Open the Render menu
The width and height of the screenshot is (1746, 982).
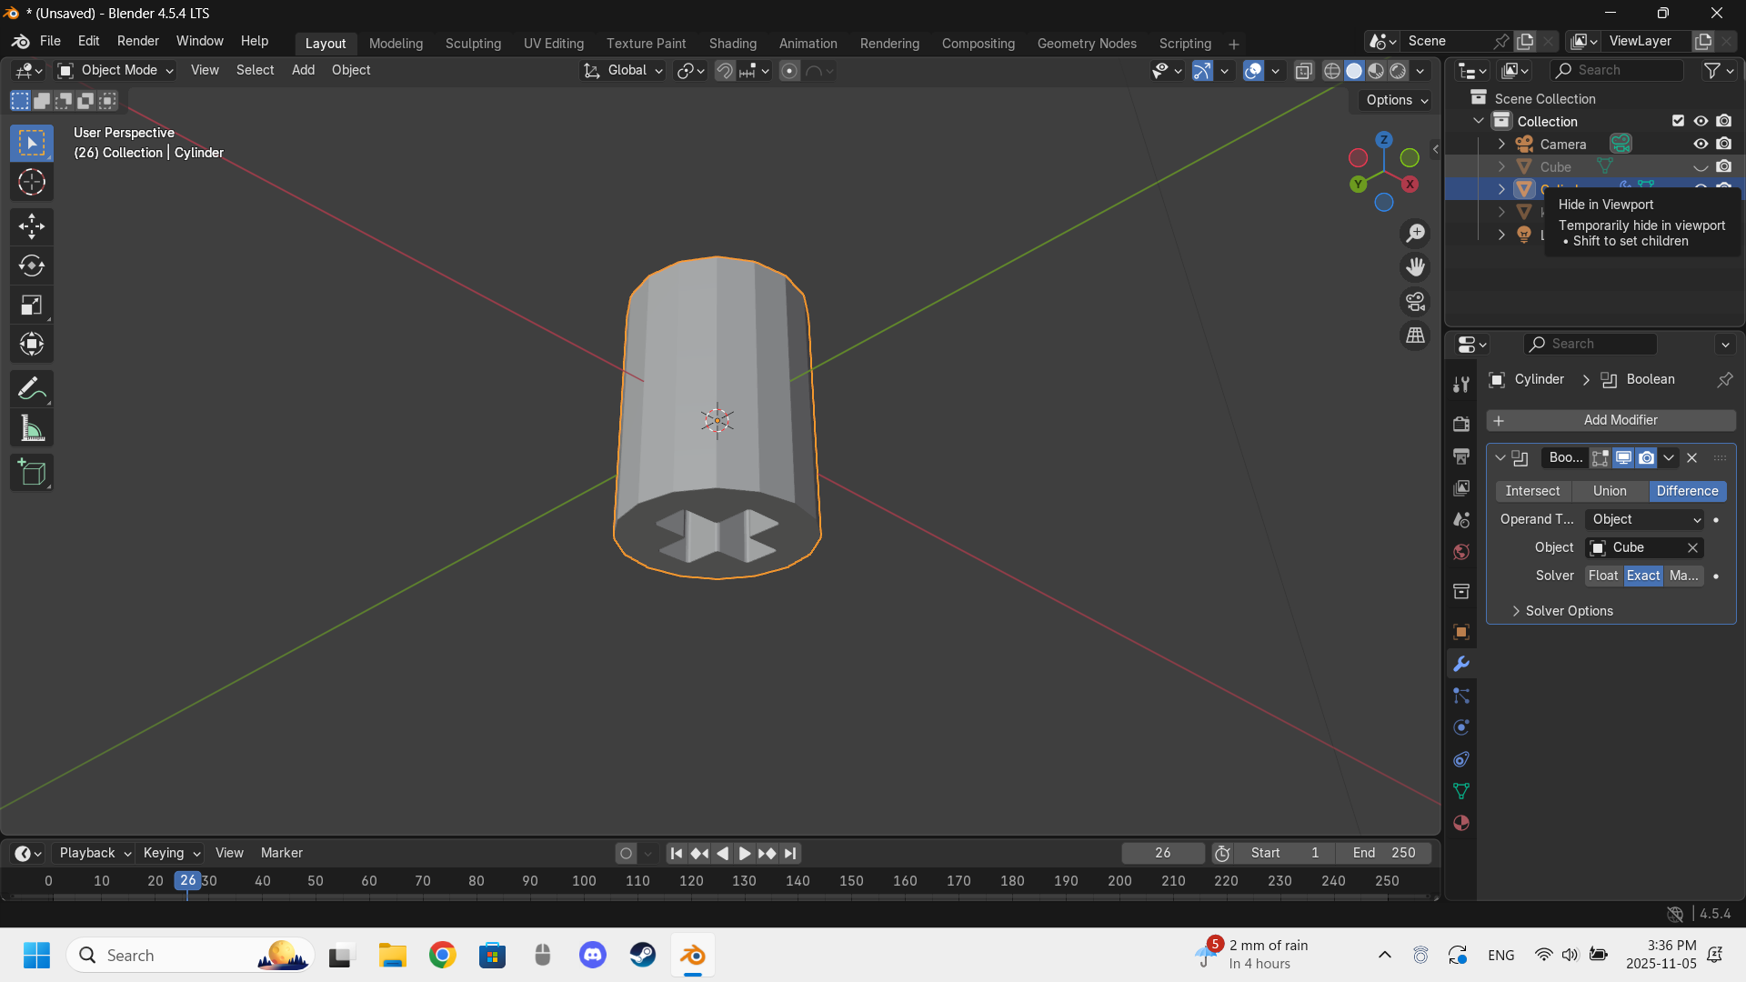pos(137,41)
